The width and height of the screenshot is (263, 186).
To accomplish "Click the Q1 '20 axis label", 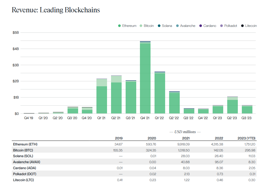I will [x=43, y=118].
